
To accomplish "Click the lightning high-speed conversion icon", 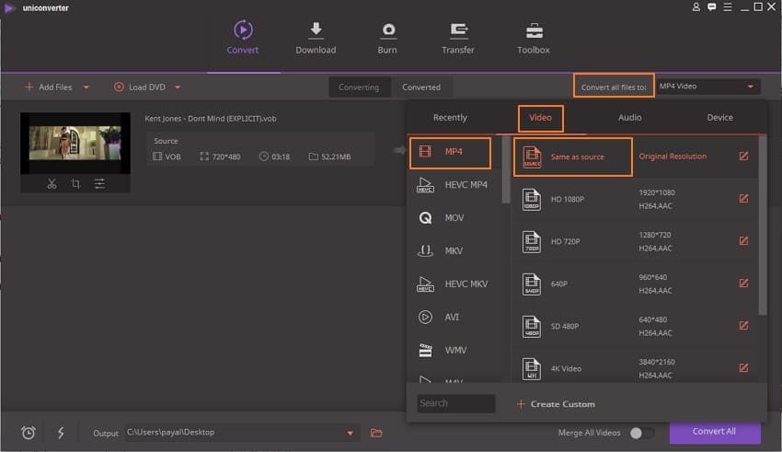I will click(x=61, y=433).
